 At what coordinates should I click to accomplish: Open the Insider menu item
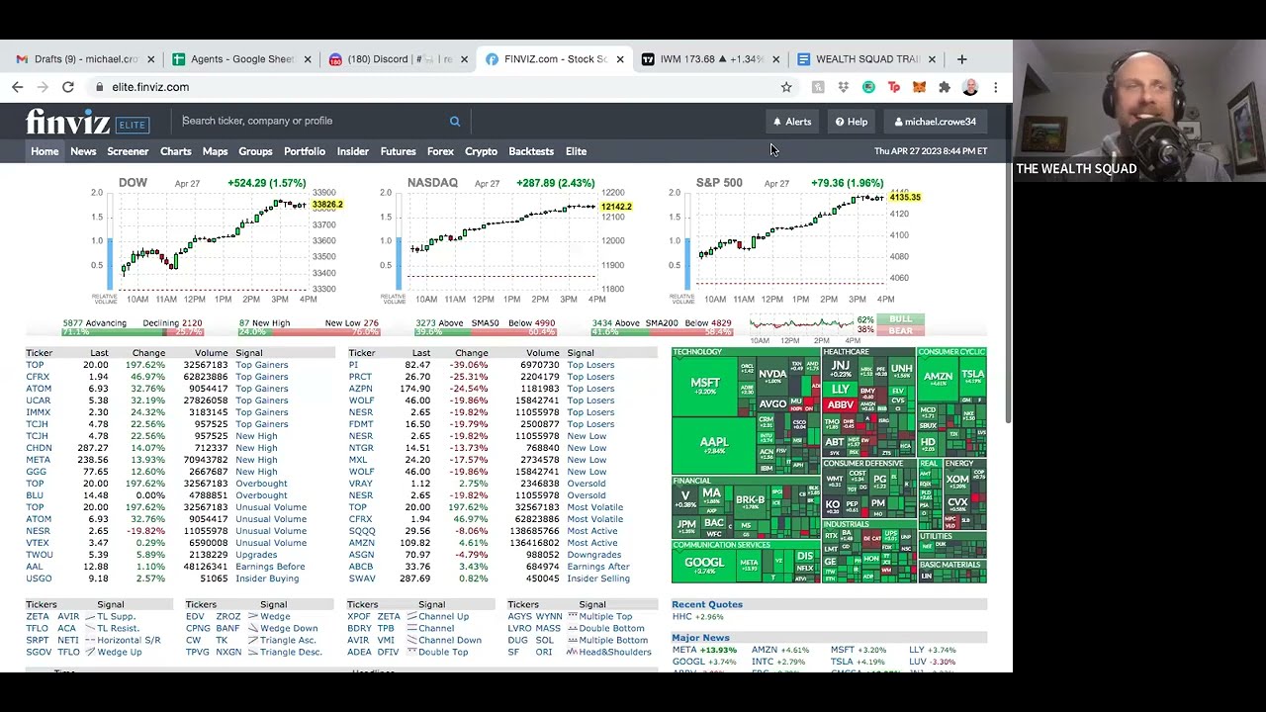click(x=353, y=151)
